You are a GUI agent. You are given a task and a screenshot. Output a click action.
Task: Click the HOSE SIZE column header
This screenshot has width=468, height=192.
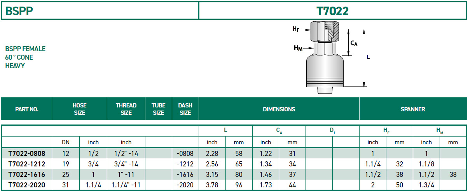(79, 109)
